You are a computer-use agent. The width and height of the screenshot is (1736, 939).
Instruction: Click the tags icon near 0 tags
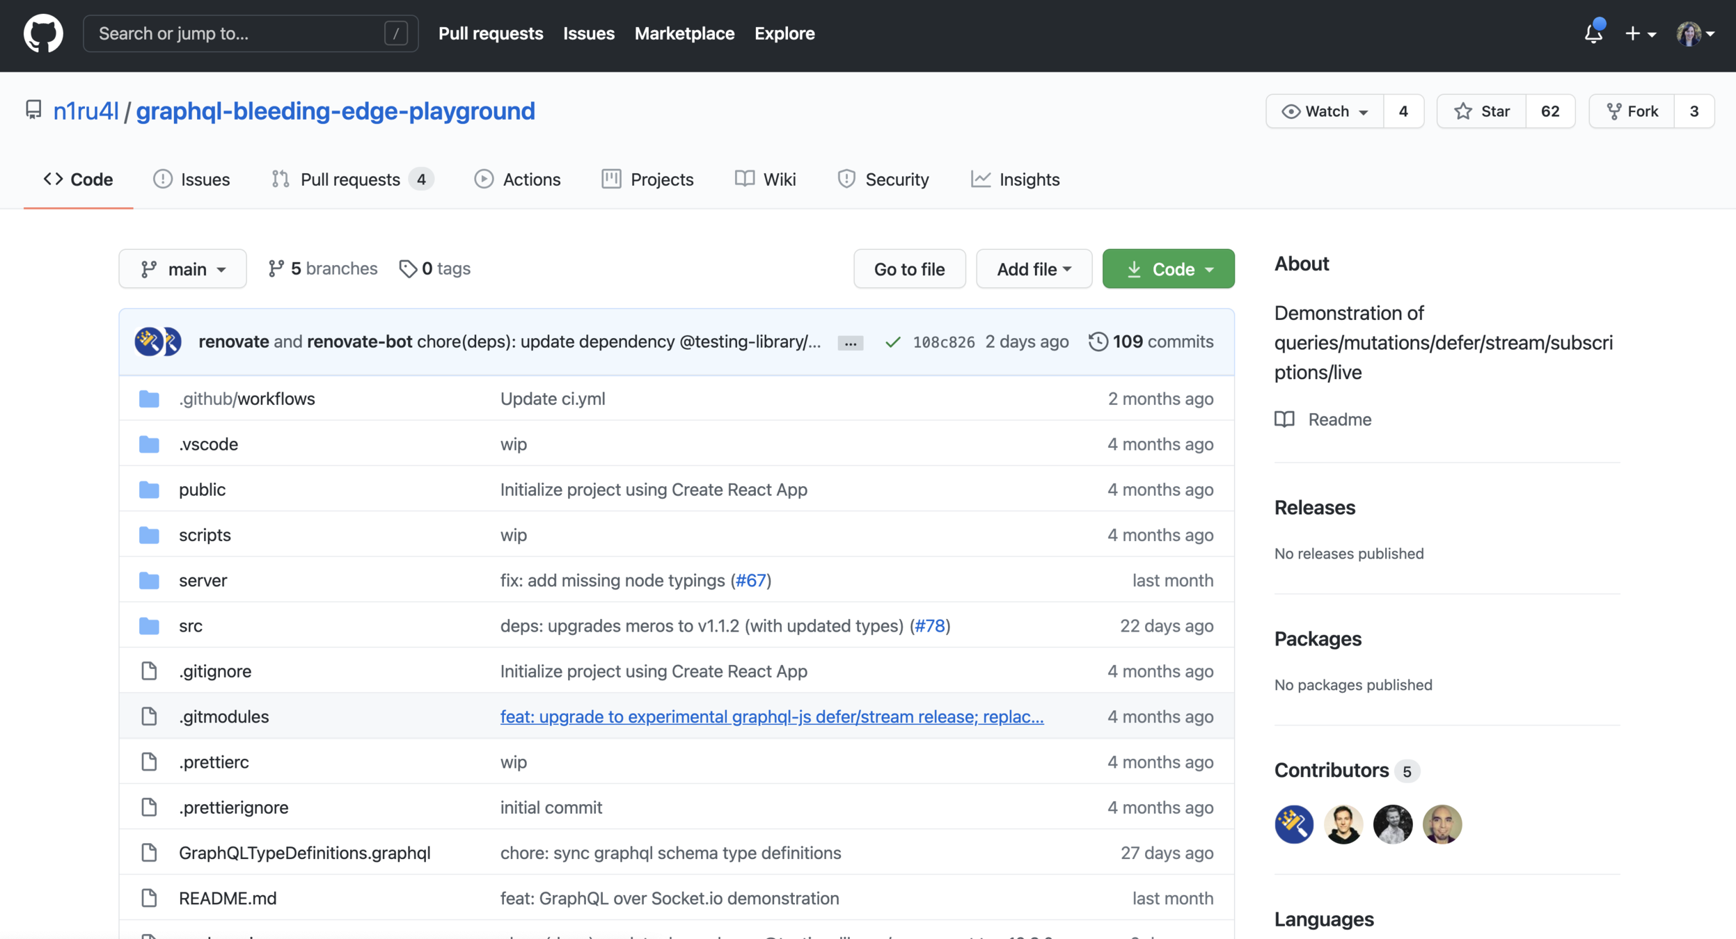coord(407,268)
